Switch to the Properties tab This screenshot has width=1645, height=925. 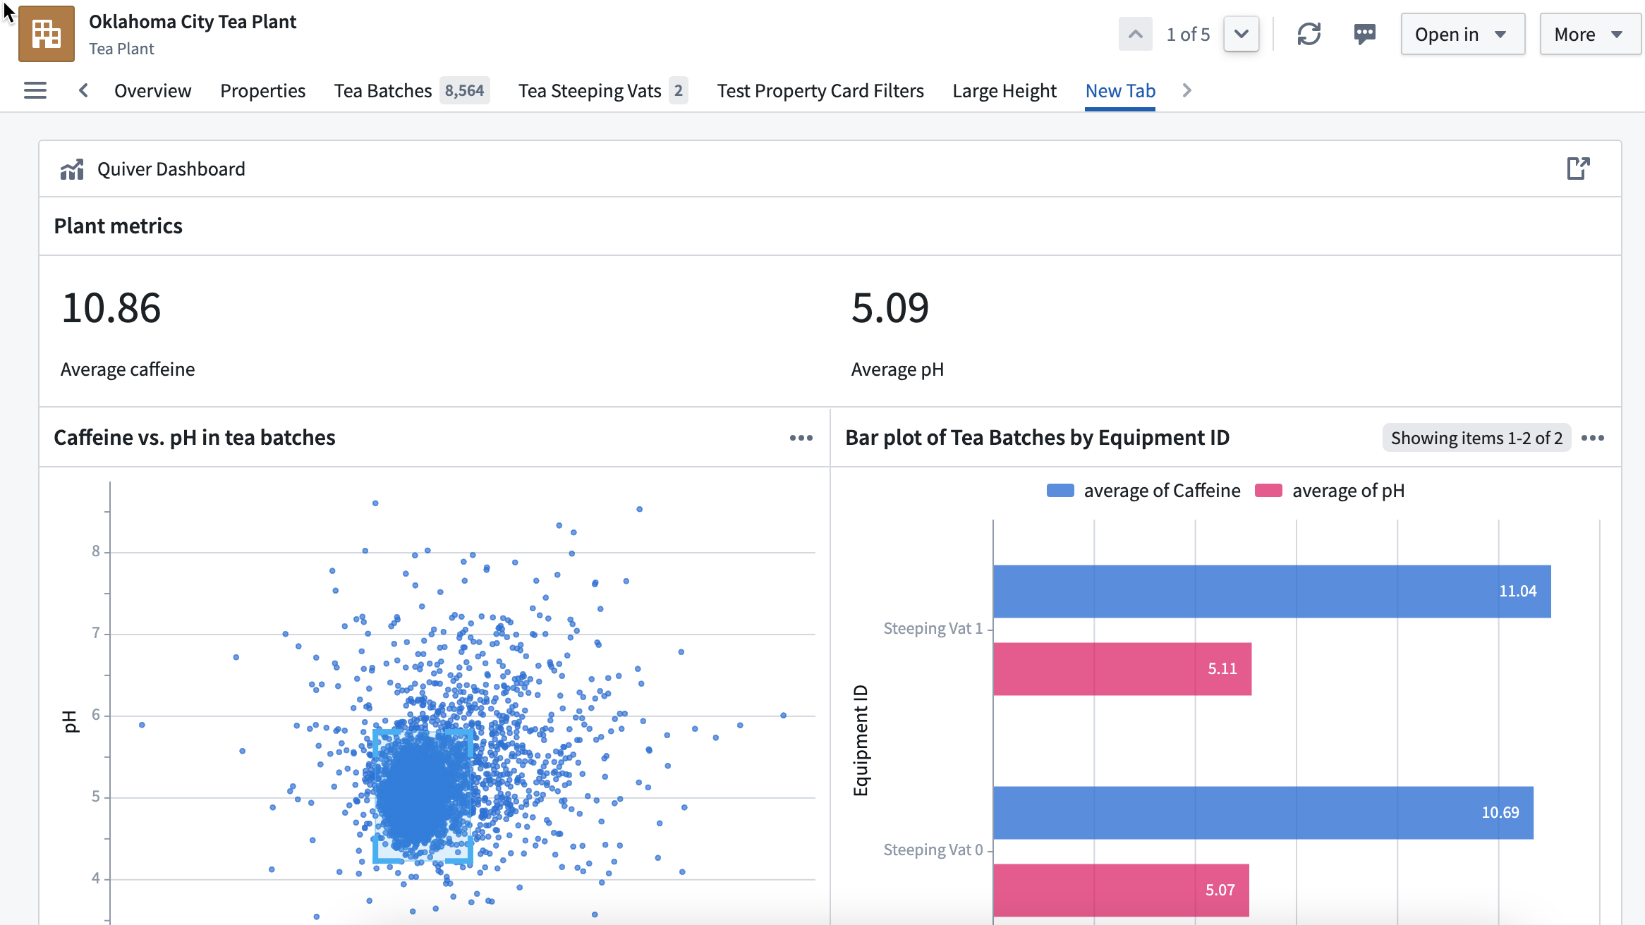(x=262, y=90)
